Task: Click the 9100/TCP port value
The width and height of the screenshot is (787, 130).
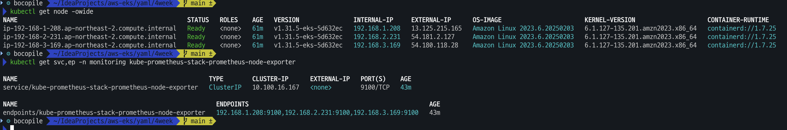Action: click(375, 87)
